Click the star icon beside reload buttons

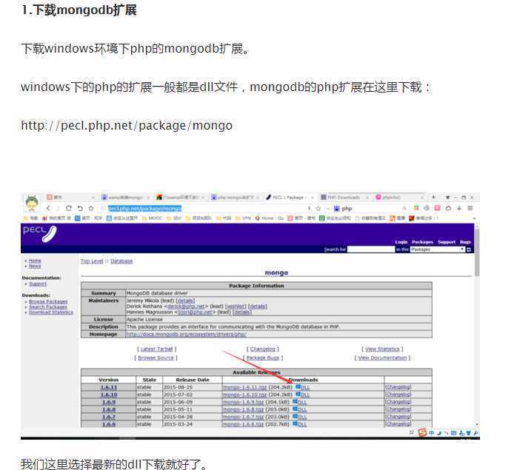(91, 208)
